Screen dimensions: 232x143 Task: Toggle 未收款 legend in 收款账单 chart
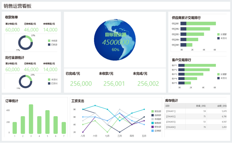pyautogui.click(x=52, y=41)
